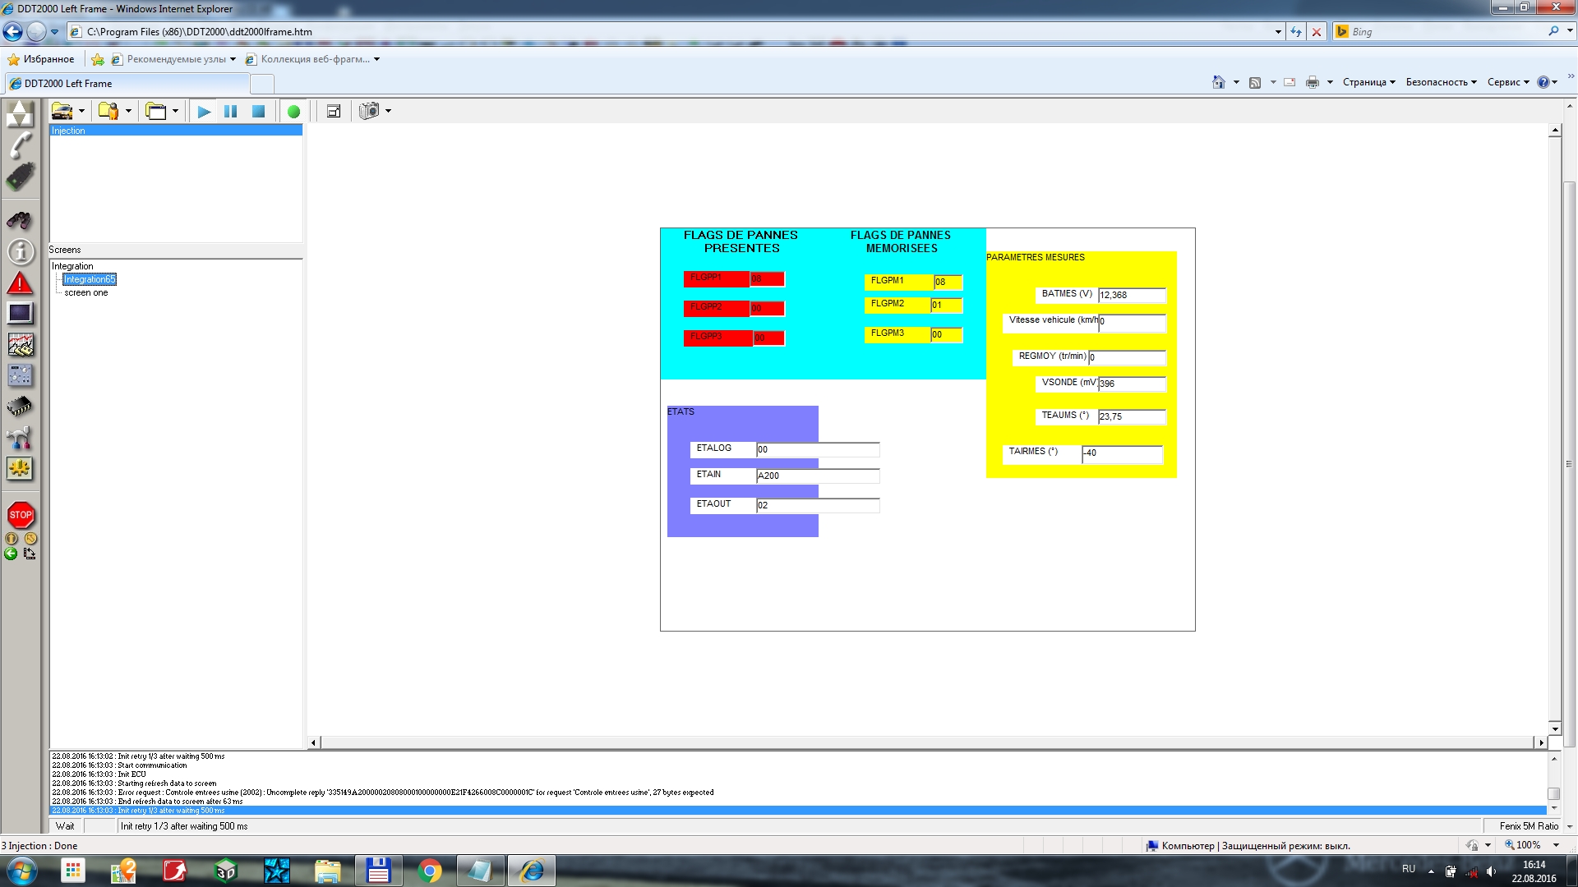Click the ETAIN value field A200

click(x=818, y=476)
